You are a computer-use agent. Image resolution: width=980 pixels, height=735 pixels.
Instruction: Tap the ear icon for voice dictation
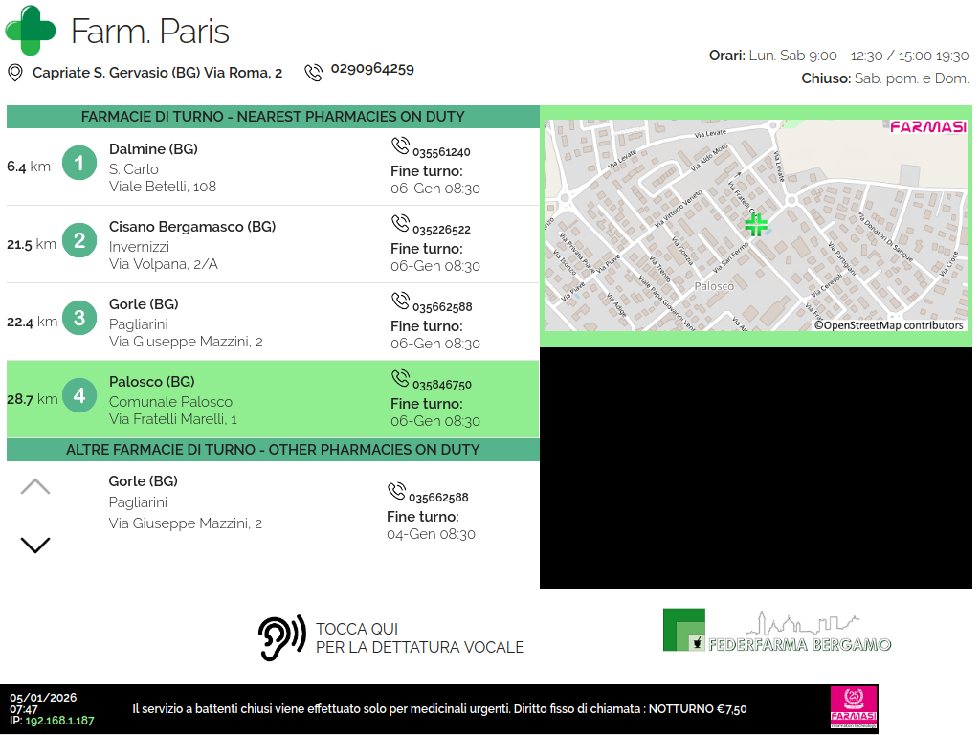(x=281, y=637)
